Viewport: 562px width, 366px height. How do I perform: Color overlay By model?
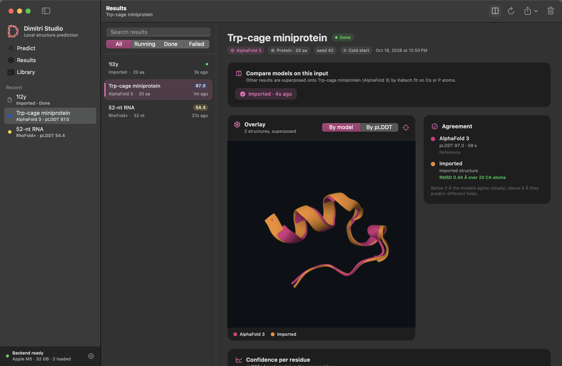pos(341,127)
